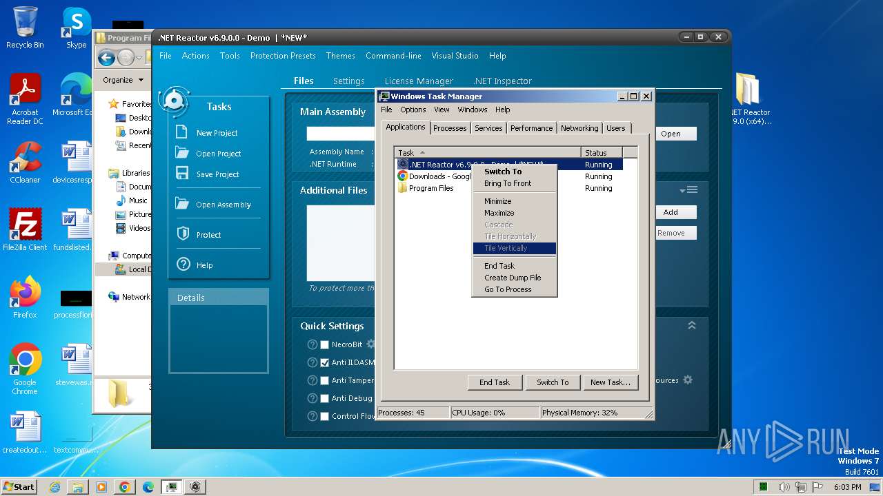This screenshot has height=496, width=883.
Task: Click .NET Reactor taskbar button
Action: click(x=195, y=487)
